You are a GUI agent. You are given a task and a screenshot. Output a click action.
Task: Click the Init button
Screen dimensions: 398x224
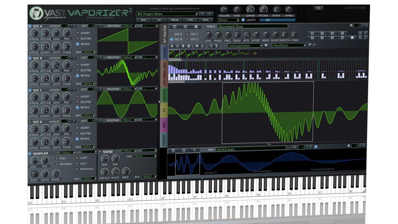(x=159, y=20)
